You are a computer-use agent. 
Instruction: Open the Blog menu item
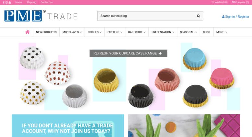207,32
